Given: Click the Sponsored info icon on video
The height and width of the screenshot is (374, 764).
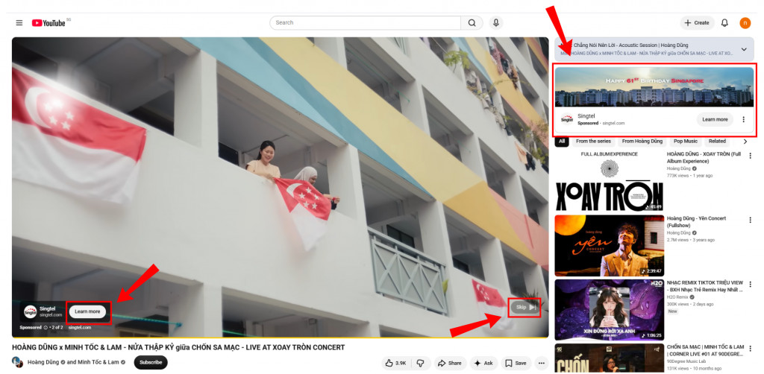Looking at the screenshot, I should pos(46,328).
